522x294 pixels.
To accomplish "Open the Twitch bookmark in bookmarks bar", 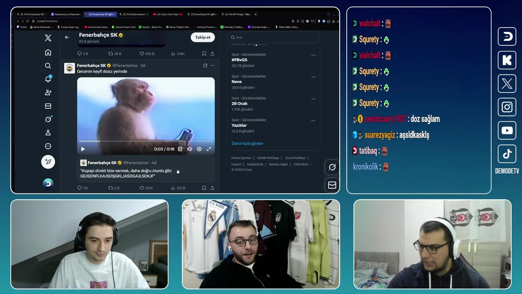I will 22,27.
